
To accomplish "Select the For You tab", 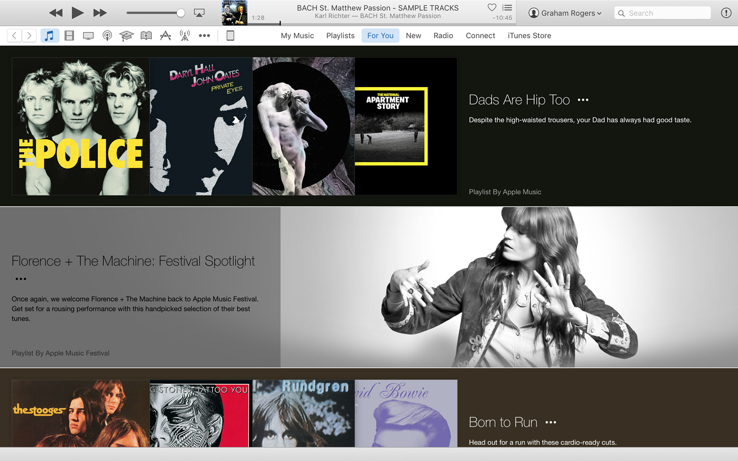I will pos(380,36).
